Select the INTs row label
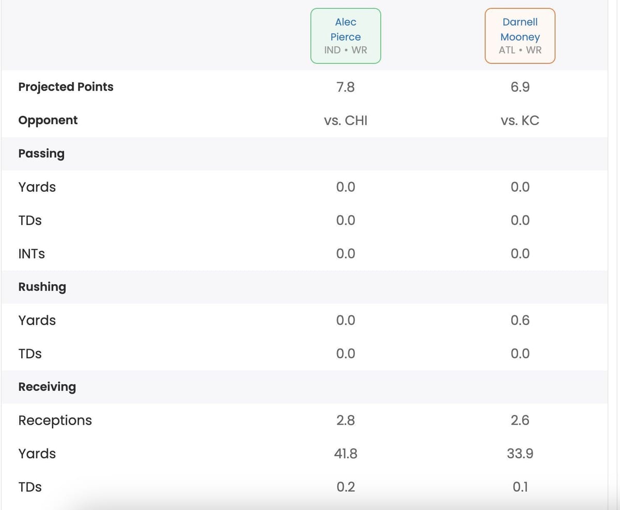Screen dimensions: 620x510 coord(32,254)
